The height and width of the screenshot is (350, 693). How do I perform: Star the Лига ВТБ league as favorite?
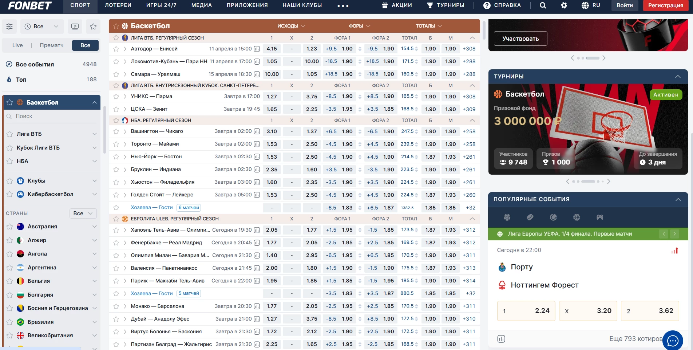[10, 134]
